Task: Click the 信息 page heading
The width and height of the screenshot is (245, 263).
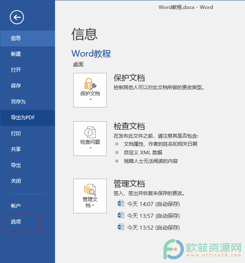Action: pos(84,34)
